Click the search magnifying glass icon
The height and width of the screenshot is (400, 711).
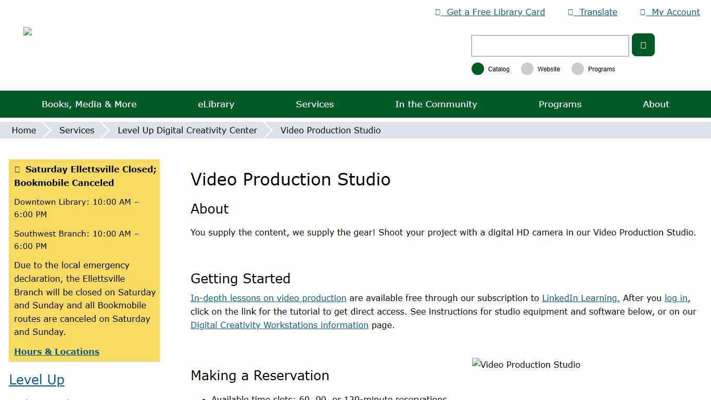[643, 45]
